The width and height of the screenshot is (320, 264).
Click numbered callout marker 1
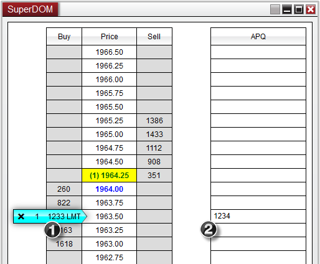(x=52, y=230)
